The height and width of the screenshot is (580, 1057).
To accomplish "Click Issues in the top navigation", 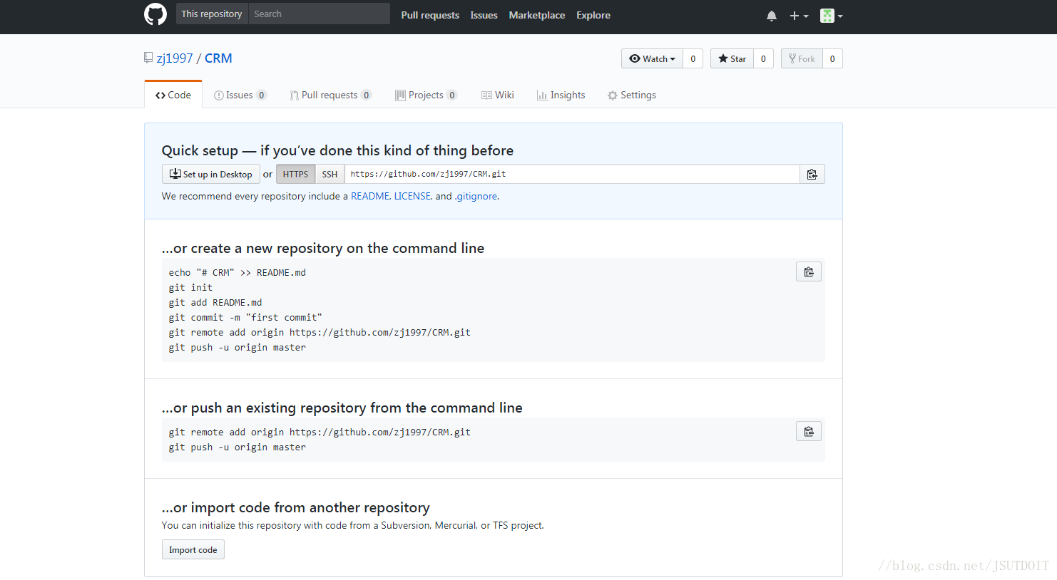I will (484, 15).
